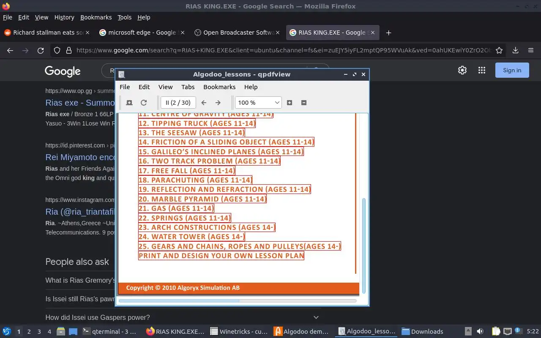Click the open document icon in qpdfview toolbar
Screen dimensions: 541x338
coord(129,103)
